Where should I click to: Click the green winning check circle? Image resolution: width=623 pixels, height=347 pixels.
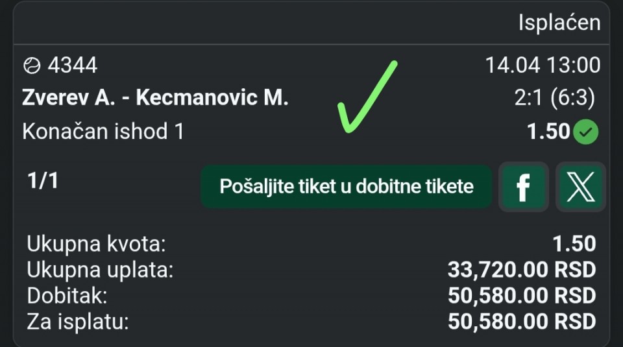(x=588, y=132)
